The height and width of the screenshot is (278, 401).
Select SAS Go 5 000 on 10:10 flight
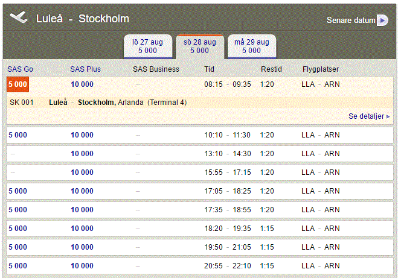point(18,135)
